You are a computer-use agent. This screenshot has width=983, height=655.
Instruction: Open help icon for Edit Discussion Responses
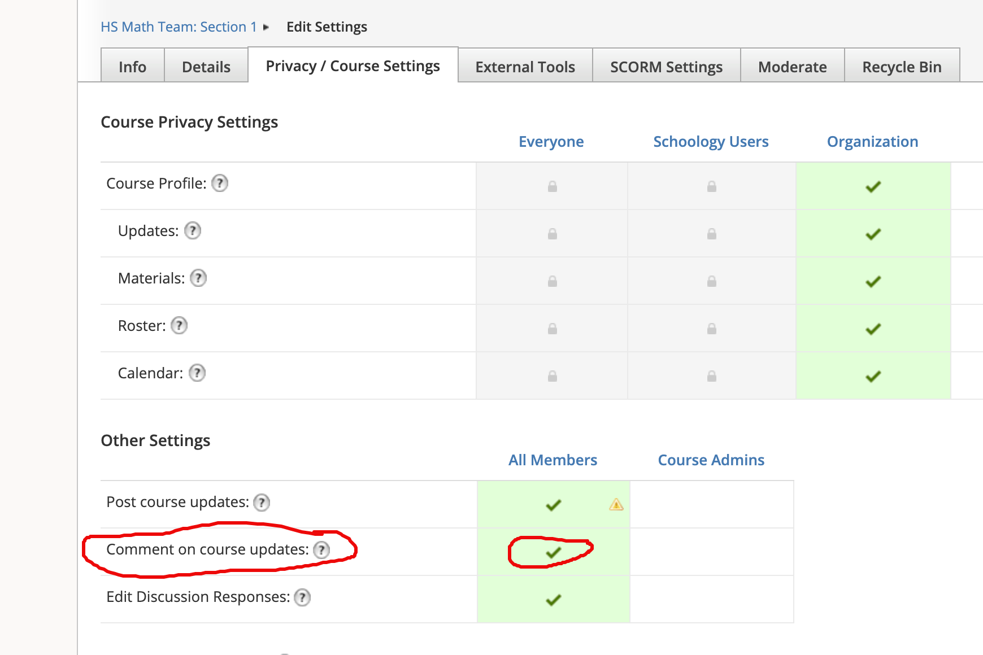tap(303, 597)
